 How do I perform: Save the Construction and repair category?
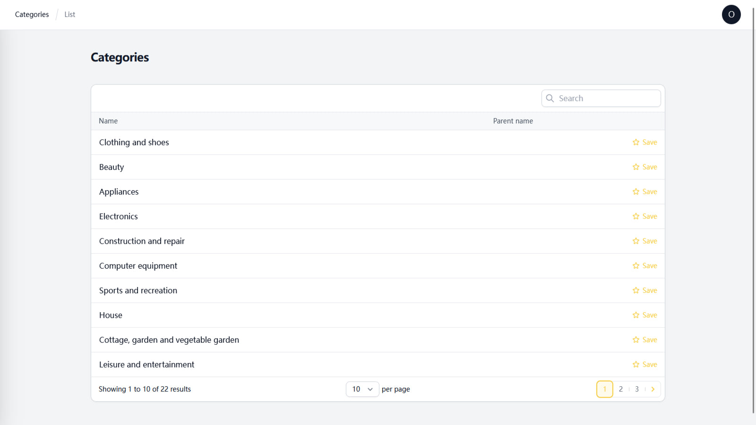[x=645, y=241]
